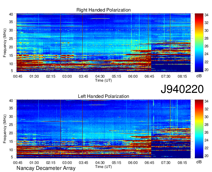The height and width of the screenshot is (172, 212).
Task: Click the 30 MHz tick of right-handed plot
Action: [11, 30]
